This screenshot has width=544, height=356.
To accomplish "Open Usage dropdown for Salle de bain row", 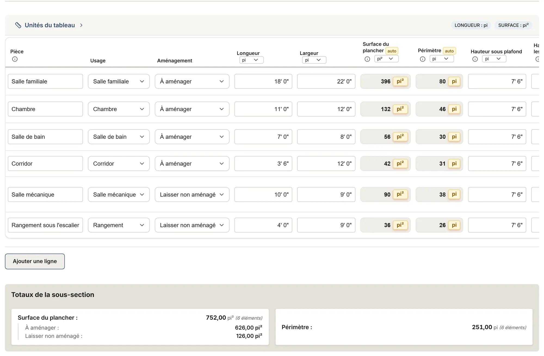I will click(x=119, y=137).
